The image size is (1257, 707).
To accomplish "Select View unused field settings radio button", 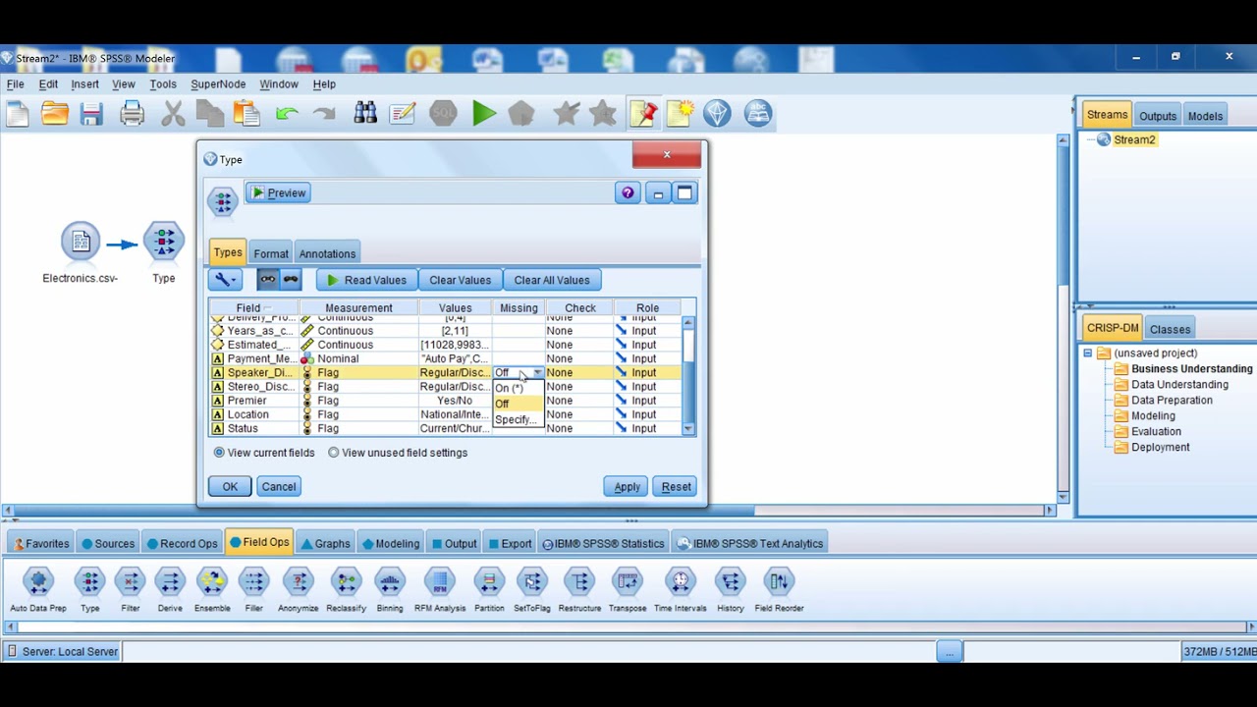I will coord(334,453).
